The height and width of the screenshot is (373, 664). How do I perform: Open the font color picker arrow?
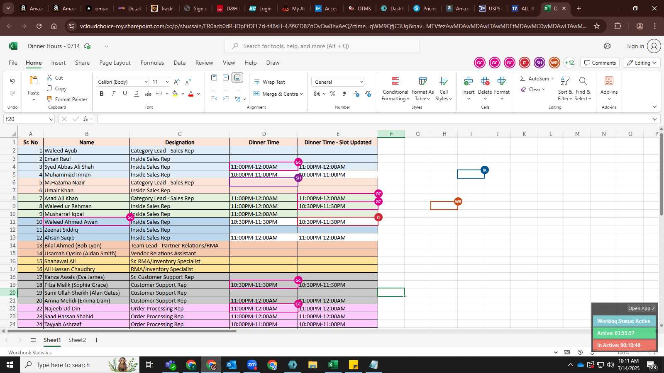coord(199,94)
